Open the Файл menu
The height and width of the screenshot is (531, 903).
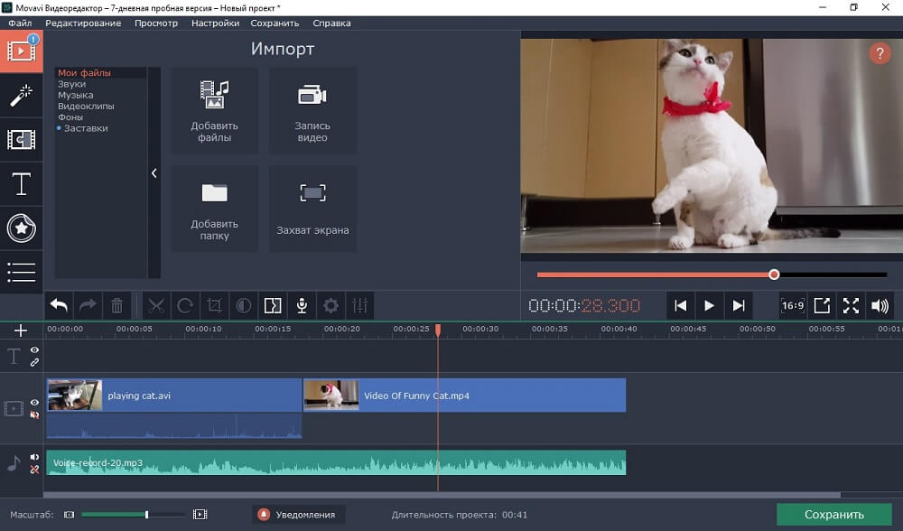point(20,23)
